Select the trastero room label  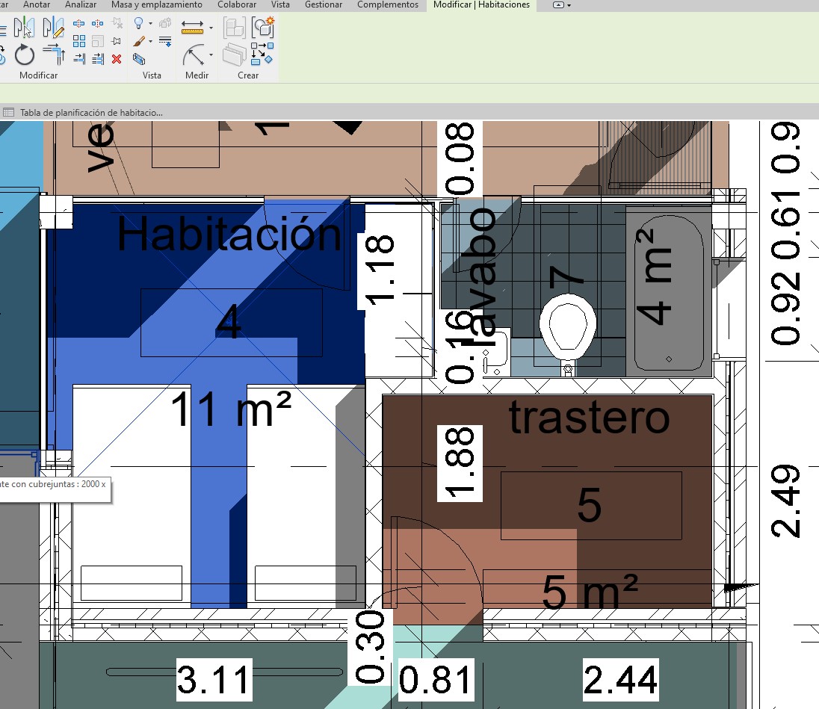(x=589, y=418)
